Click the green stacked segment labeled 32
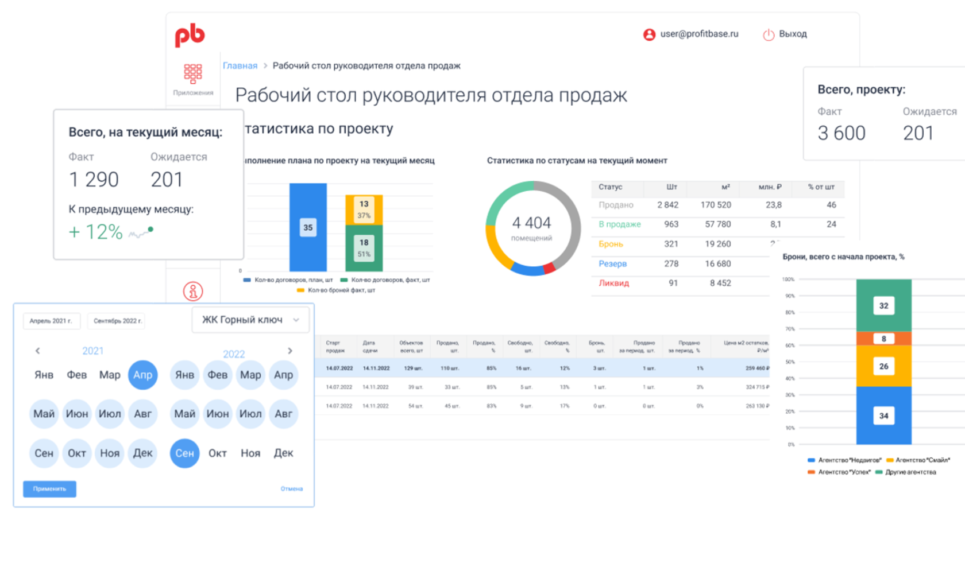 coord(883,305)
